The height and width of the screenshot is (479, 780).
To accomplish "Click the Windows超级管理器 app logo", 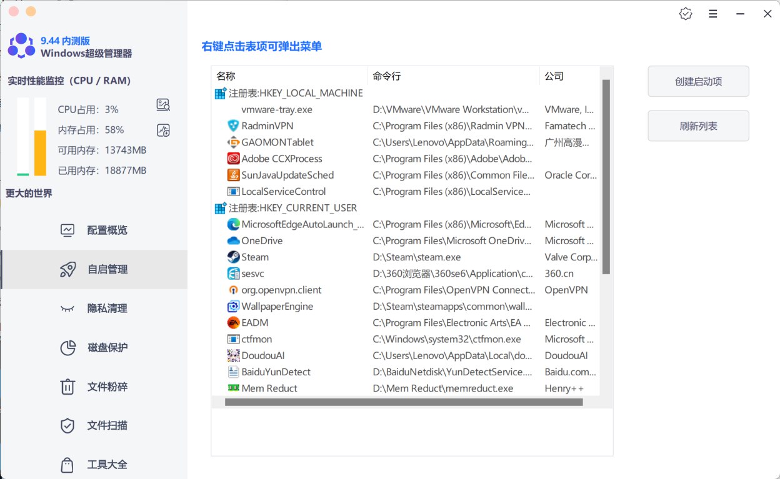I will (21, 46).
